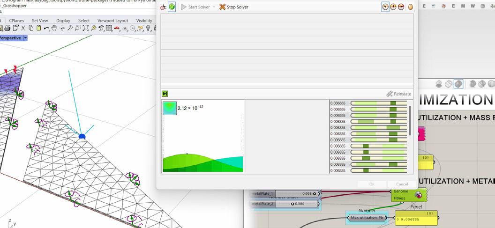
Task: Click the red car icon in Rhino toolbar
Action: coord(117,29)
